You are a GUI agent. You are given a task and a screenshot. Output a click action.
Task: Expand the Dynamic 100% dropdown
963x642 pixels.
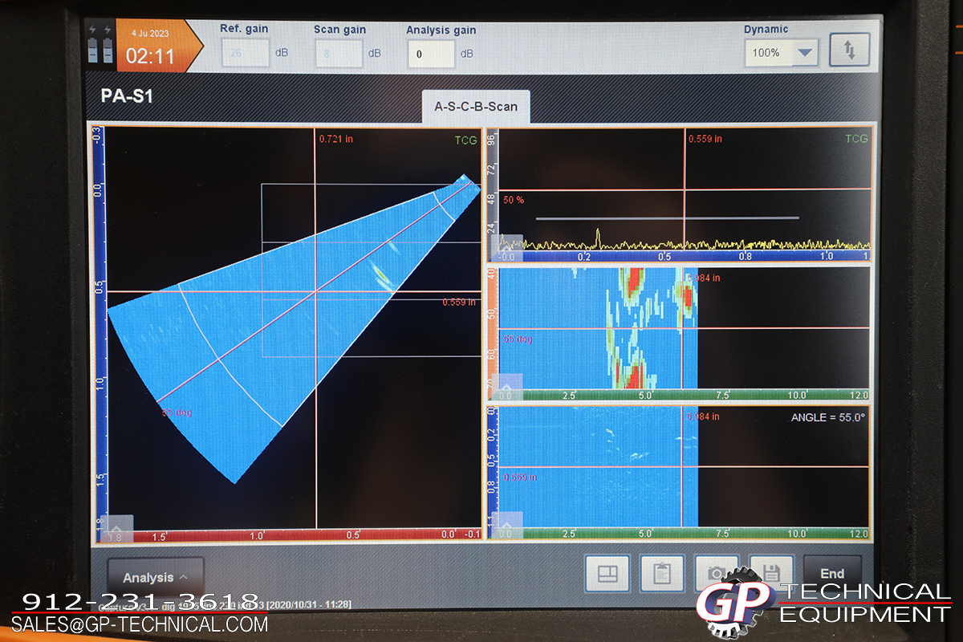click(805, 53)
